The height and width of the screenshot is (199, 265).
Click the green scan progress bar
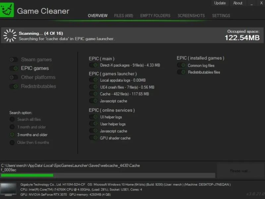pos(108,175)
